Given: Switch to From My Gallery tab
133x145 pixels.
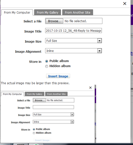Looking at the screenshot, I should [47, 12].
